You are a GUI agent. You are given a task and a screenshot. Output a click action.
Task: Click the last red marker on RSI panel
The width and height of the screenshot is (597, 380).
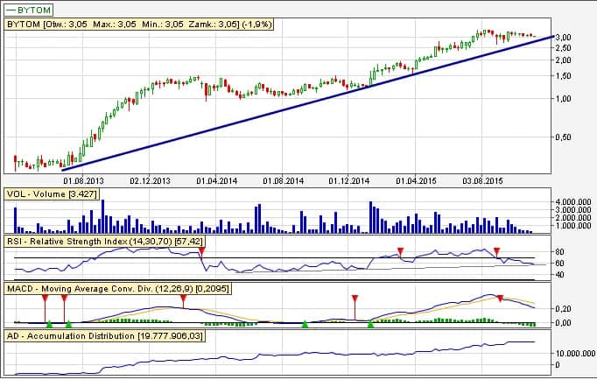click(x=497, y=251)
